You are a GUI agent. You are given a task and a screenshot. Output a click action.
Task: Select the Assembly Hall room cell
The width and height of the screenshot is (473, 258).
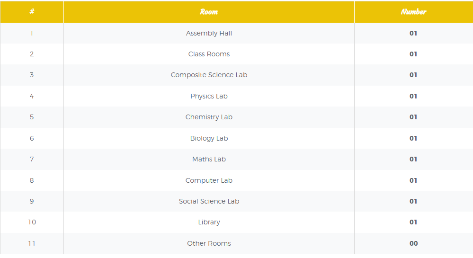tap(209, 33)
